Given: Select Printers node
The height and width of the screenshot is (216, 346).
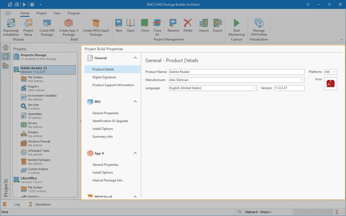Looking at the screenshot, I should [32, 134].
